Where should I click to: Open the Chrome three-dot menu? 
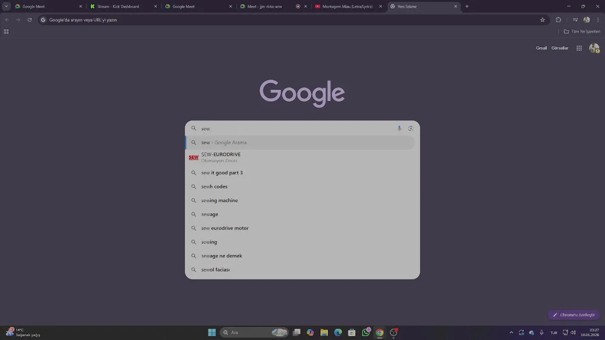pos(598,20)
